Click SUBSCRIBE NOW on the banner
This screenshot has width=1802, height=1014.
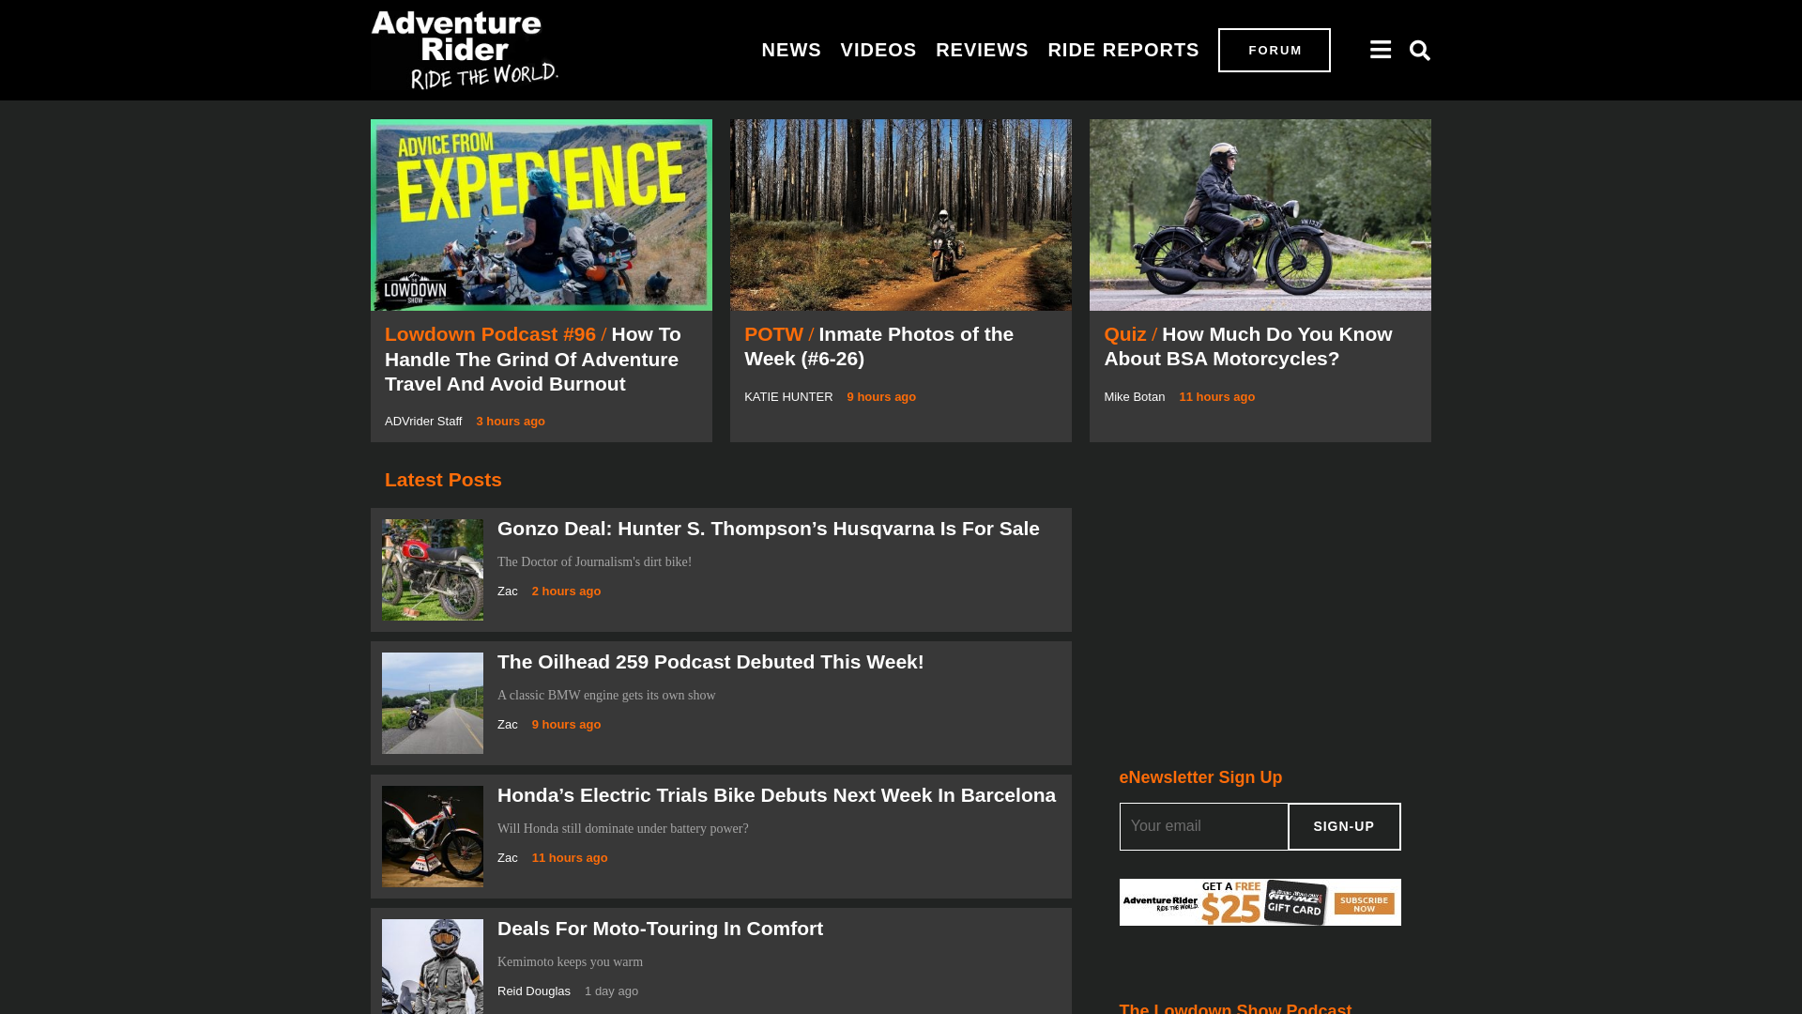[1365, 904]
